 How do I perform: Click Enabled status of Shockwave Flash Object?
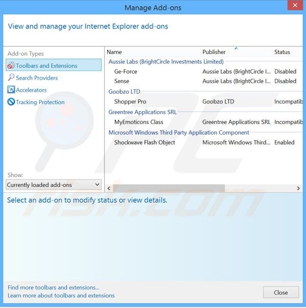coord(284,142)
